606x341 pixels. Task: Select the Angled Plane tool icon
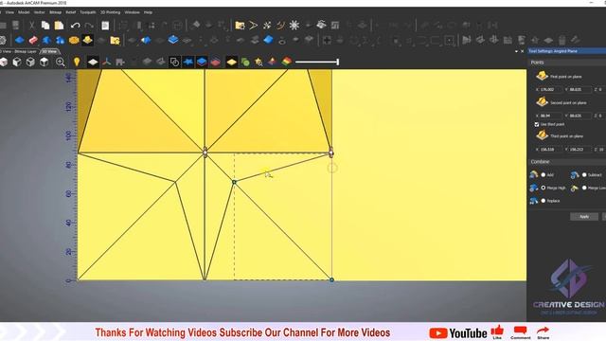(x=88, y=40)
